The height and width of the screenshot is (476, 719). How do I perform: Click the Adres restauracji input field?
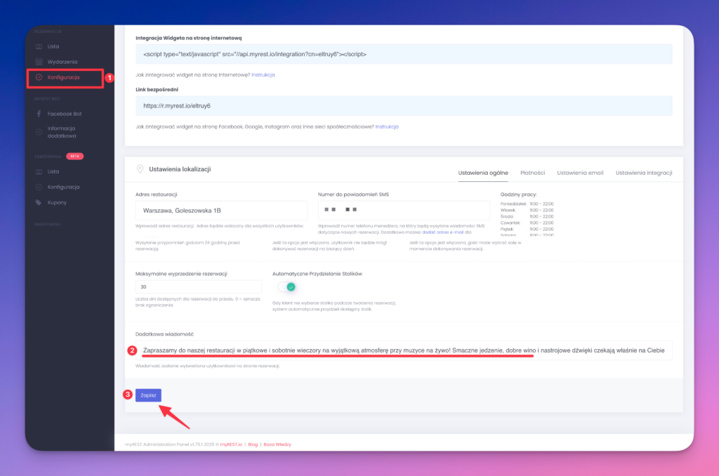coord(221,211)
